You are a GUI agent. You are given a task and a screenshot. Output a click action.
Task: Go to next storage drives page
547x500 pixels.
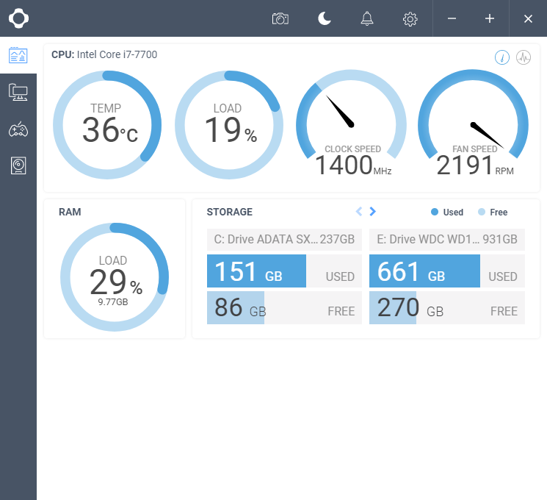(373, 212)
